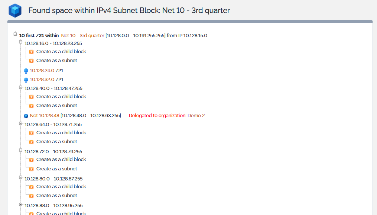
Task: Collapse the 10.128.16.0 - 10.128.23.255 range
Action: 21,42
